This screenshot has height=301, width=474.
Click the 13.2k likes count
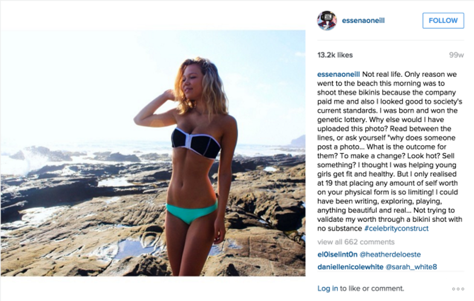coord(335,55)
